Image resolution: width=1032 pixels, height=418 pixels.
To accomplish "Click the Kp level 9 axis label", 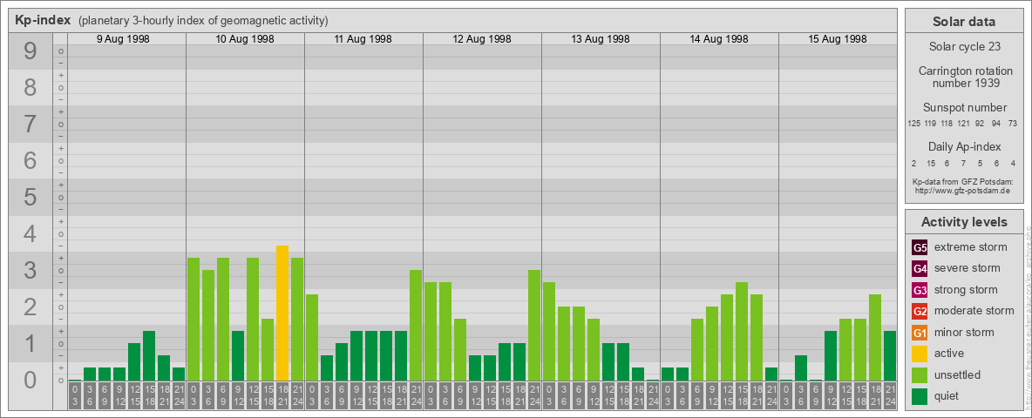I will point(30,51).
